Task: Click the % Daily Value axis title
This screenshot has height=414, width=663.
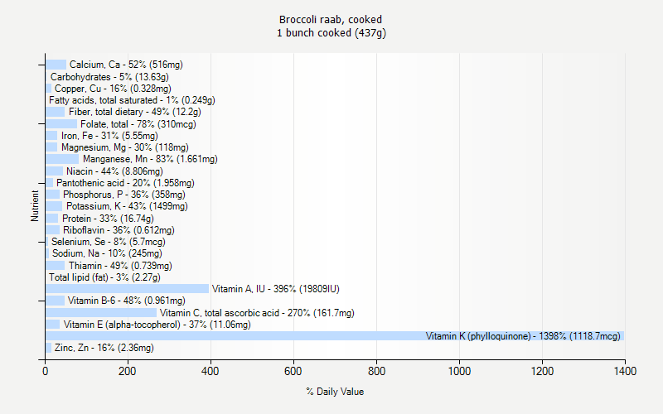Action: point(335,392)
